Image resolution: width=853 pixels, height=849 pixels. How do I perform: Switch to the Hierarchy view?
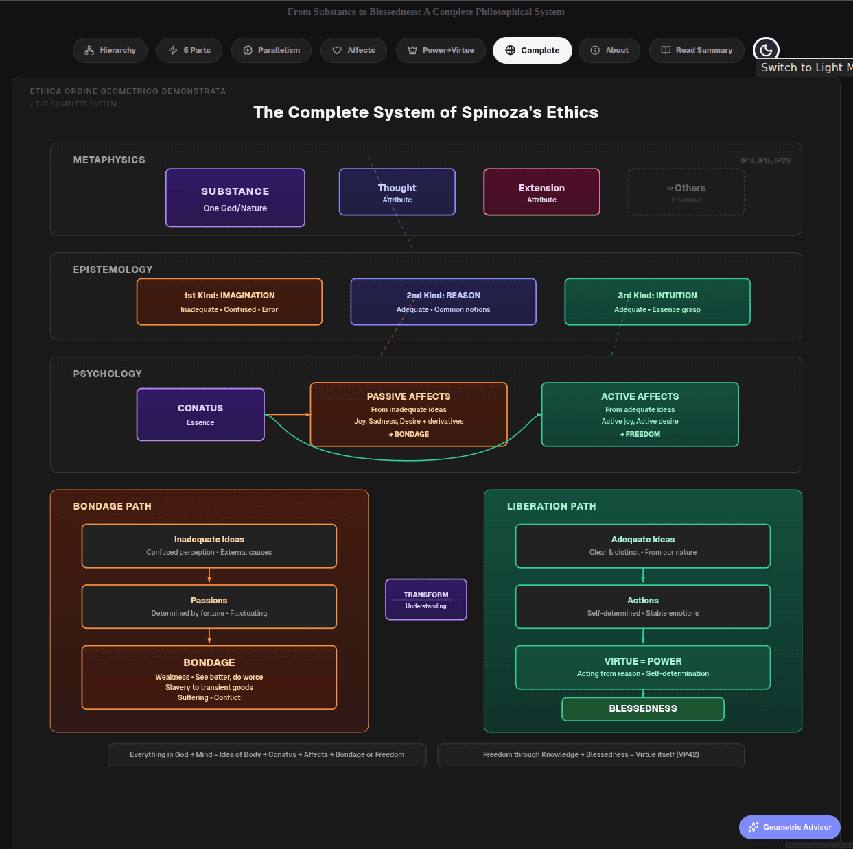point(110,50)
